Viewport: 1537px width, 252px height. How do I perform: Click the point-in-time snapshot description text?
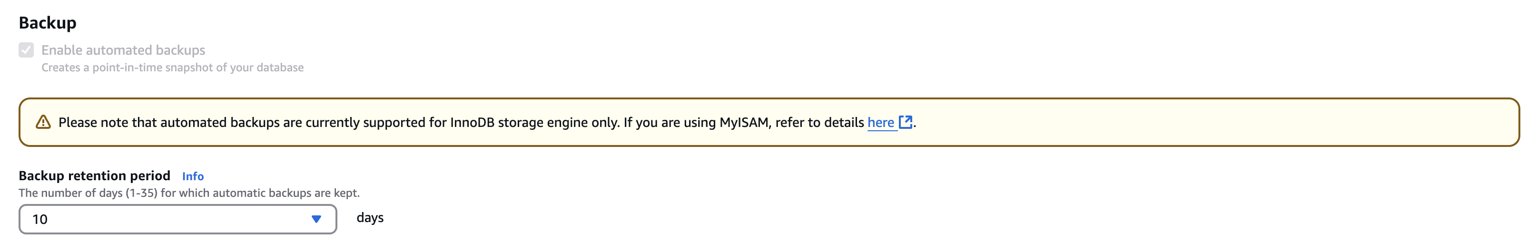point(172,68)
